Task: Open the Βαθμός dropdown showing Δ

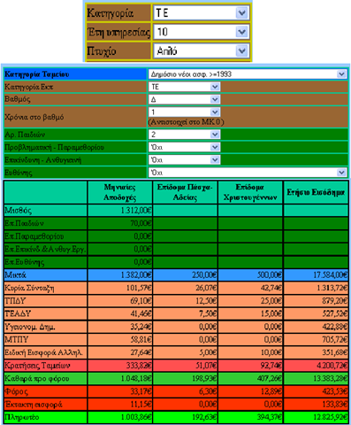Action: coord(184,99)
